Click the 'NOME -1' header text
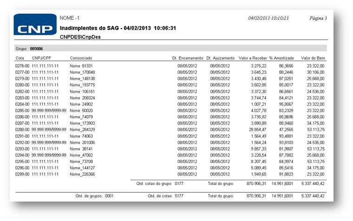353x221 pixels. (x=70, y=18)
